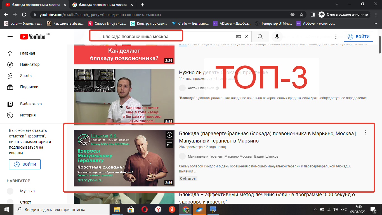Open the Генератор UTM bookmark
The image size is (382, 215).
pos(273,24)
